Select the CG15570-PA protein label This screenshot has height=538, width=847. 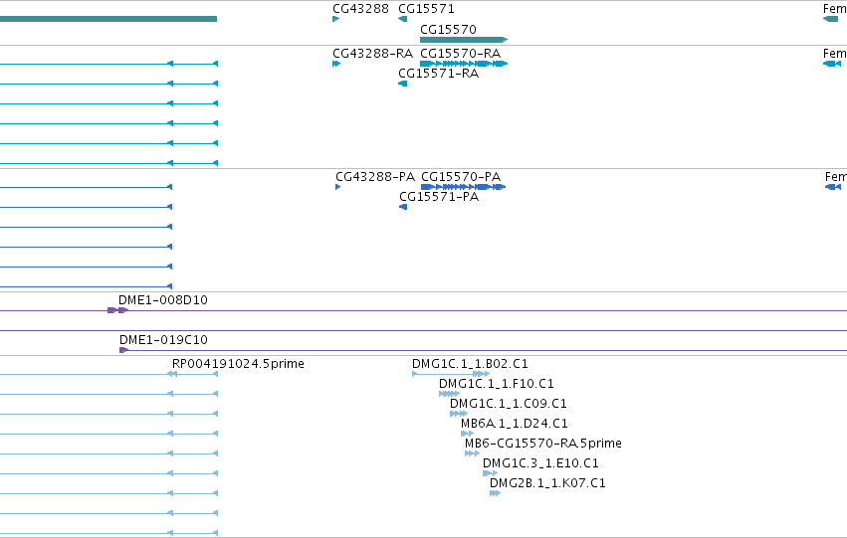461,177
